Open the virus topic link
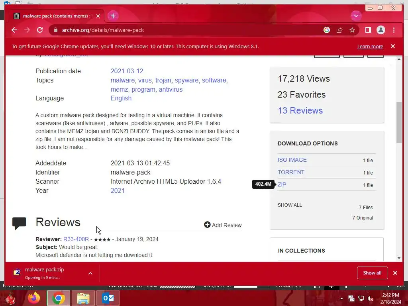The height and width of the screenshot is (306, 408). click(x=145, y=80)
